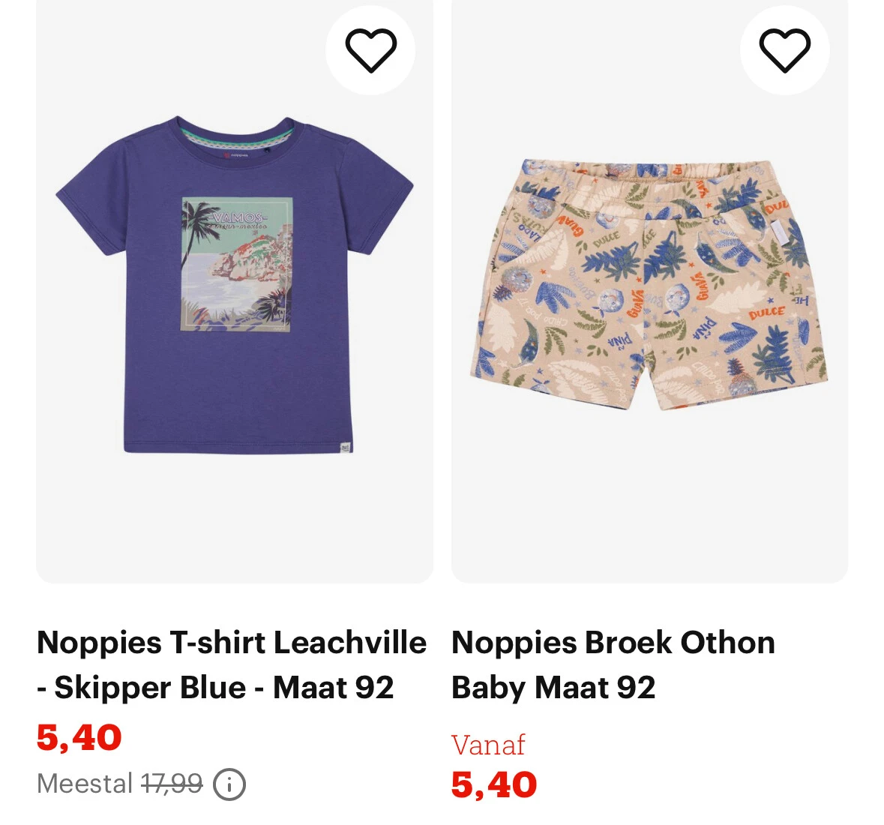Select the 5,40 price under the shorts
This screenshot has width=884, height=825.
pos(494,787)
